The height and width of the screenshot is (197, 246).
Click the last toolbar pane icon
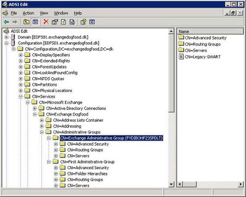coord(92,22)
